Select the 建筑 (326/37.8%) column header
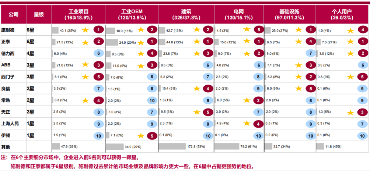 coord(186,14)
